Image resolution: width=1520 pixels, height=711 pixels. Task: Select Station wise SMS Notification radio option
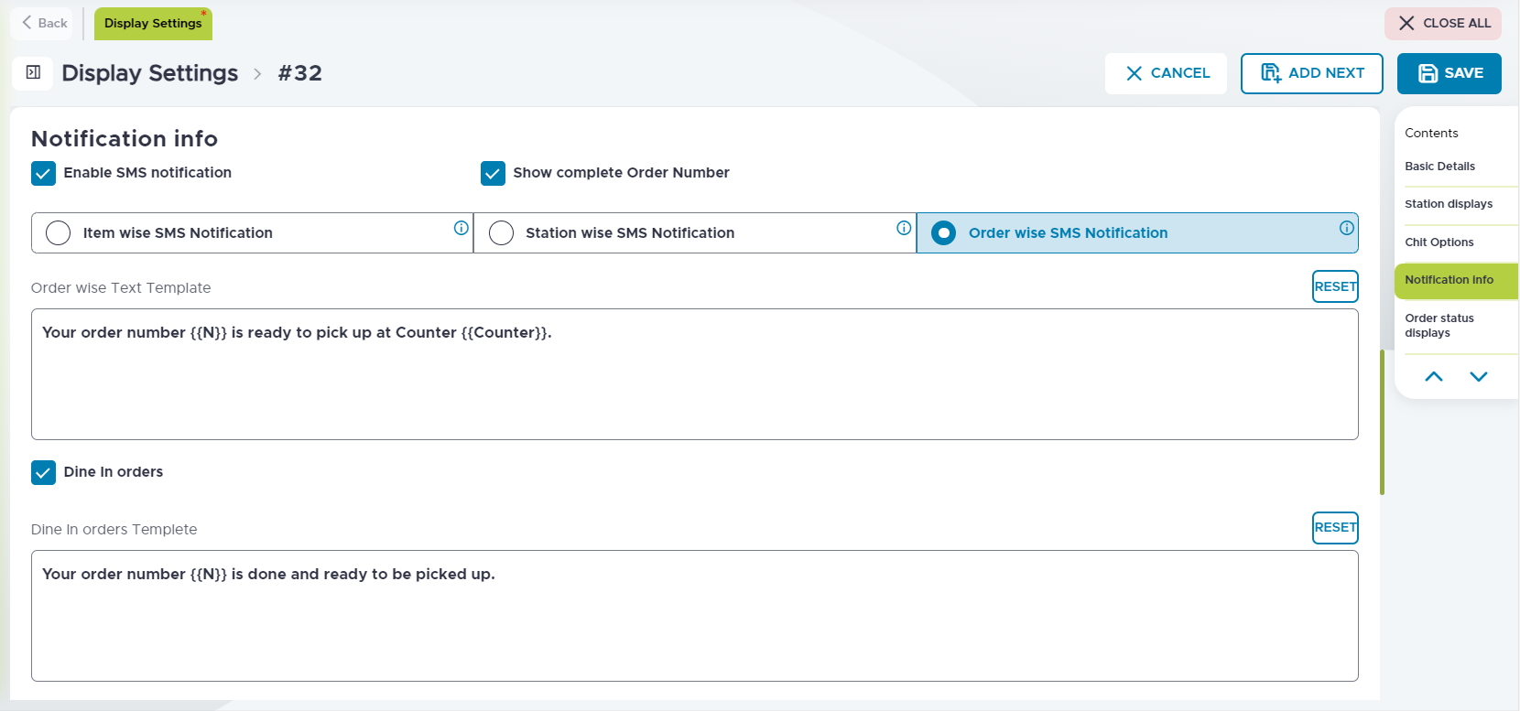(x=501, y=233)
